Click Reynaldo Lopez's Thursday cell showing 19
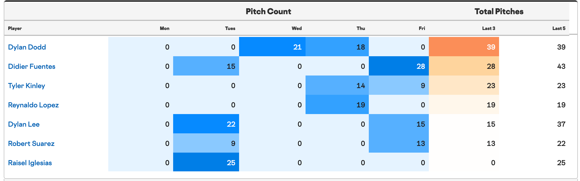Viewport: 580px width, 181px height. 337,104
